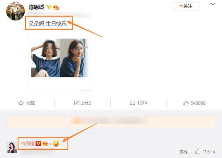This screenshot has width=222, height=158.
Task: Open the 陈思诚 username link
Action: coord(36,7)
